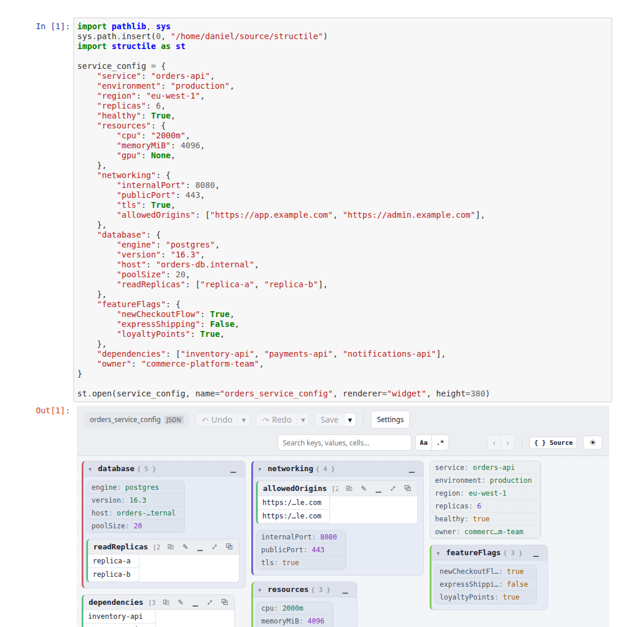Open the Settings panel
Image resolution: width=632 pixels, height=627 pixels.
click(x=390, y=420)
